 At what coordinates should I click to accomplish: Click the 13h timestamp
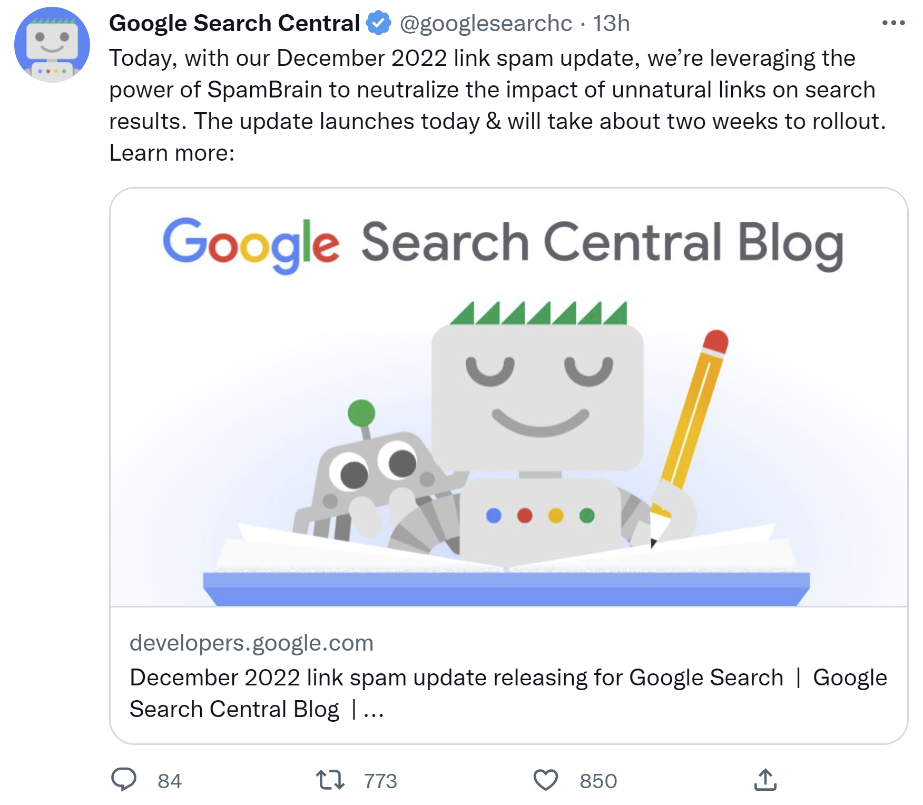613,23
